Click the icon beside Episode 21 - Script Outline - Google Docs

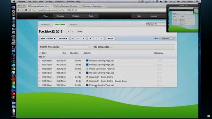87,81
